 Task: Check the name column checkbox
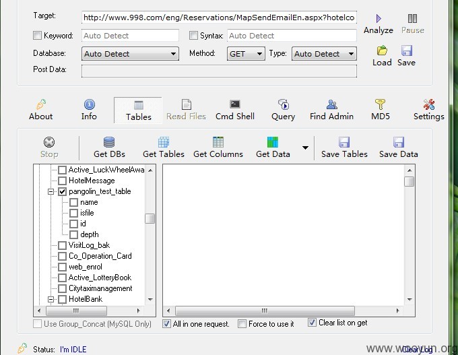coord(73,202)
